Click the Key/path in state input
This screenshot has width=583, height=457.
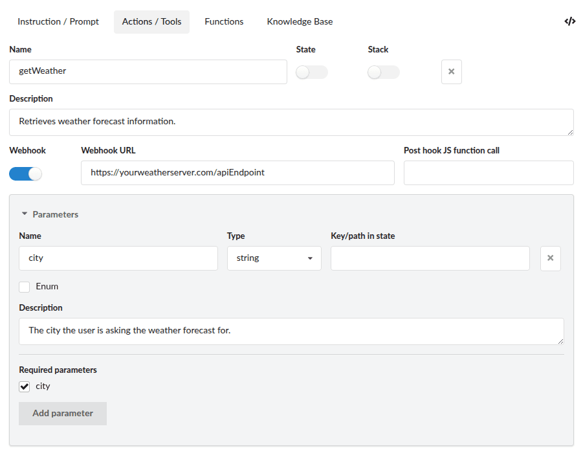pyautogui.click(x=430, y=258)
